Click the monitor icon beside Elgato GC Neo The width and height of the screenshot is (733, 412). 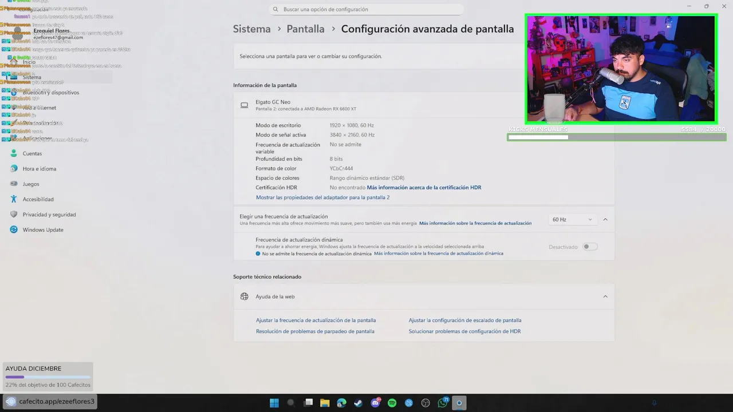point(245,105)
